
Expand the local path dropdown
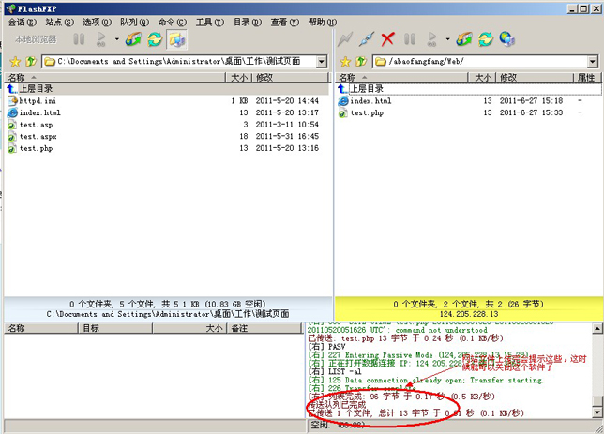tap(322, 62)
